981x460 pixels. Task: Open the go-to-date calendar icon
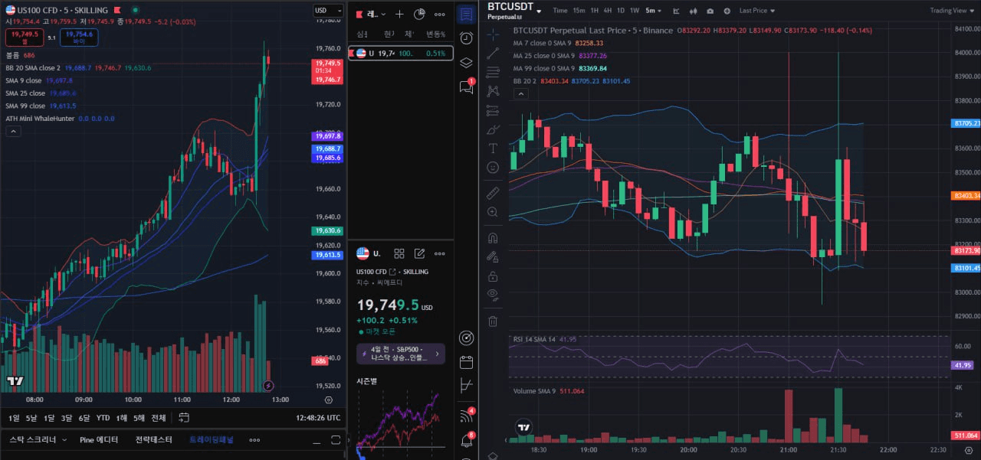click(183, 418)
